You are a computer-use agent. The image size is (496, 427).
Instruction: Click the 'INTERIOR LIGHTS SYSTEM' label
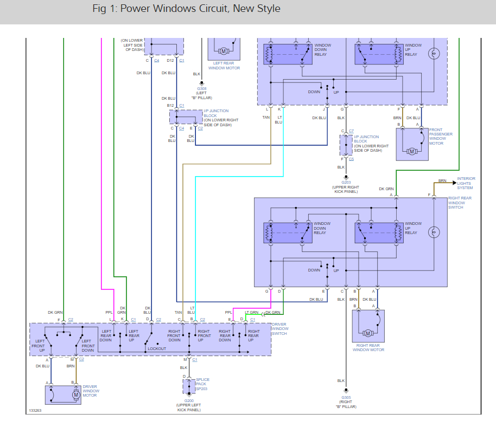[466, 183]
